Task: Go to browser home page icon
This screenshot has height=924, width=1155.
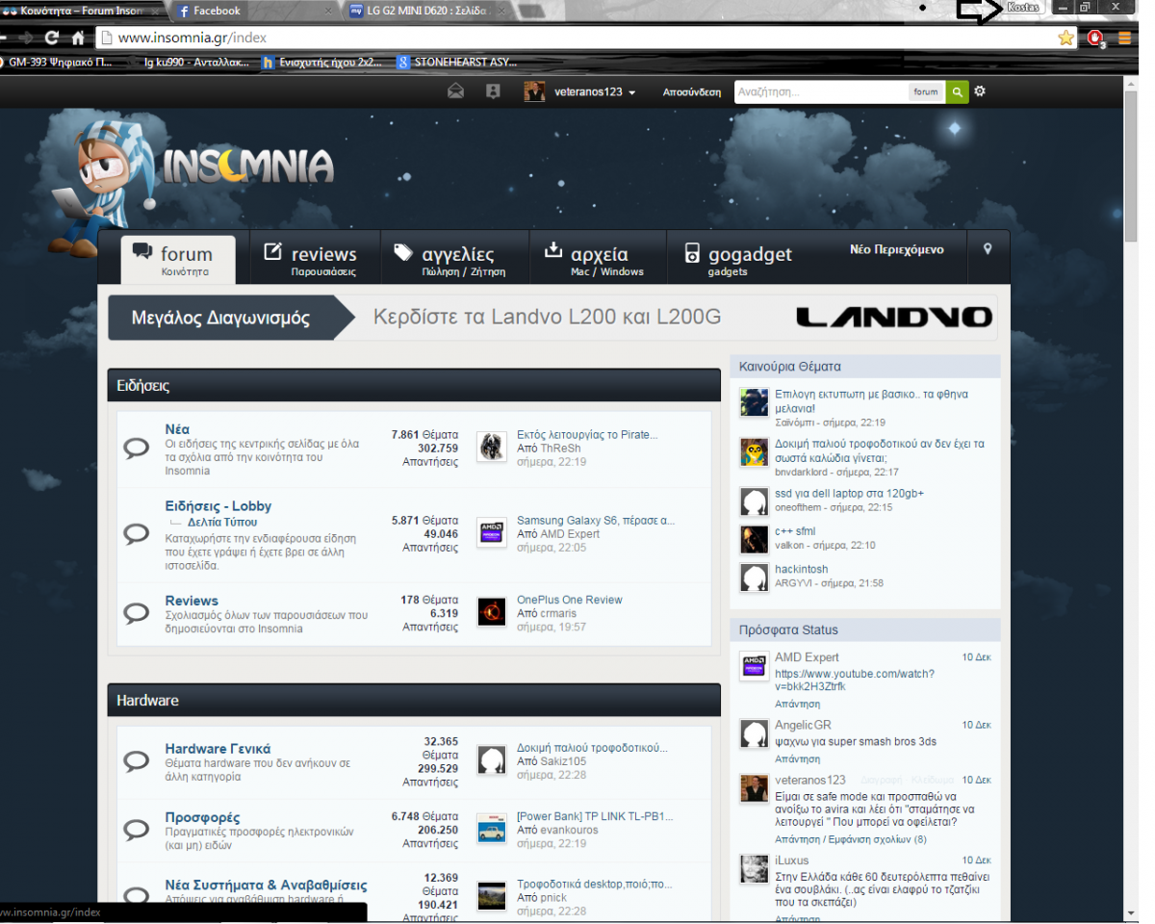Action: point(78,38)
